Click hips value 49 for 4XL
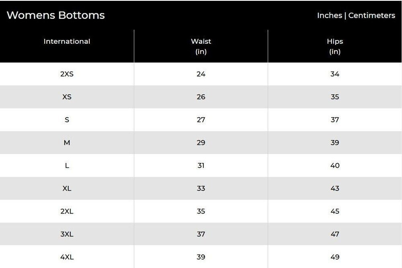This screenshot has width=402, height=268. click(x=335, y=257)
